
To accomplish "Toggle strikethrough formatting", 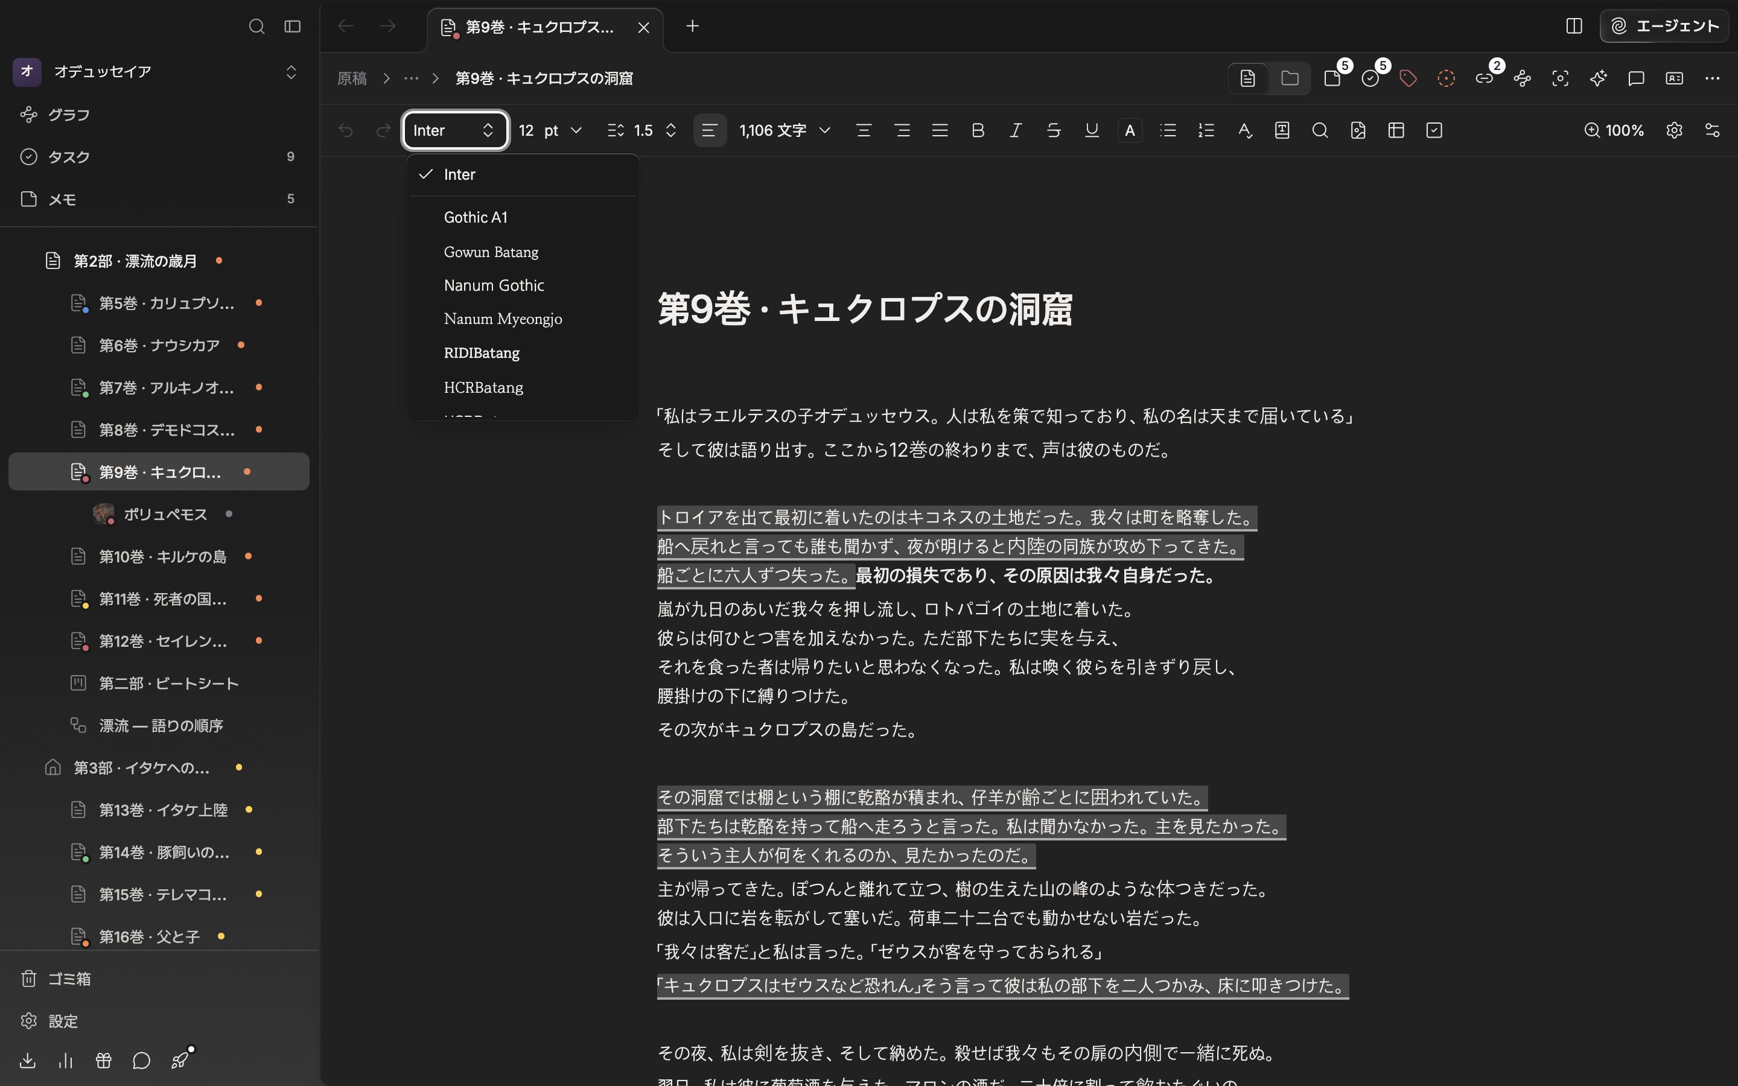I will (1054, 131).
